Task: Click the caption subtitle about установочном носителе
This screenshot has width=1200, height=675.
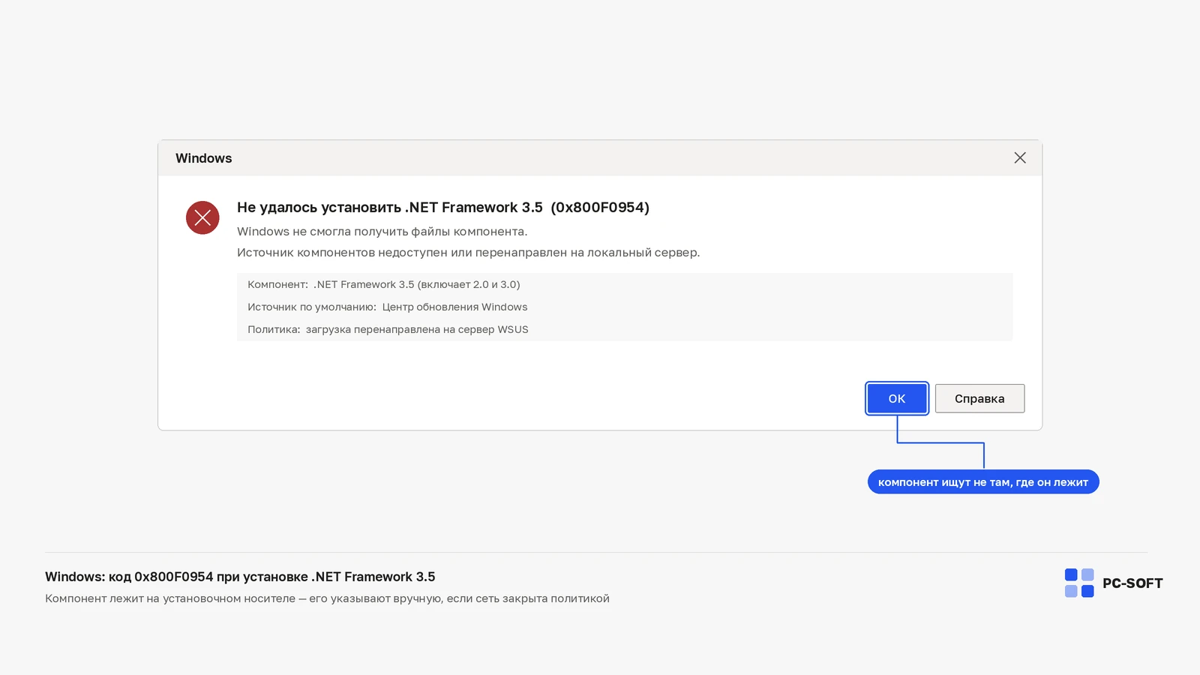Action: point(327,598)
